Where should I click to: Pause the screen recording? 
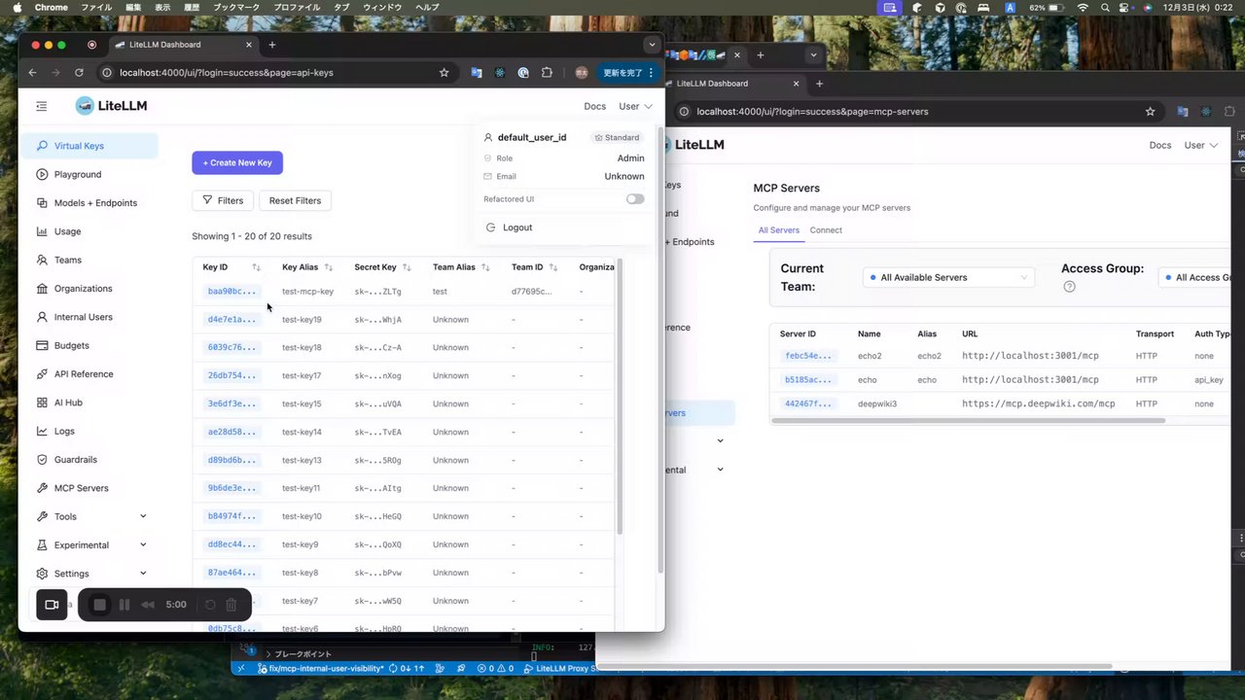pos(124,605)
